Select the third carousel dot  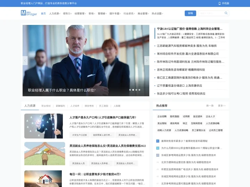(x=136, y=90)
